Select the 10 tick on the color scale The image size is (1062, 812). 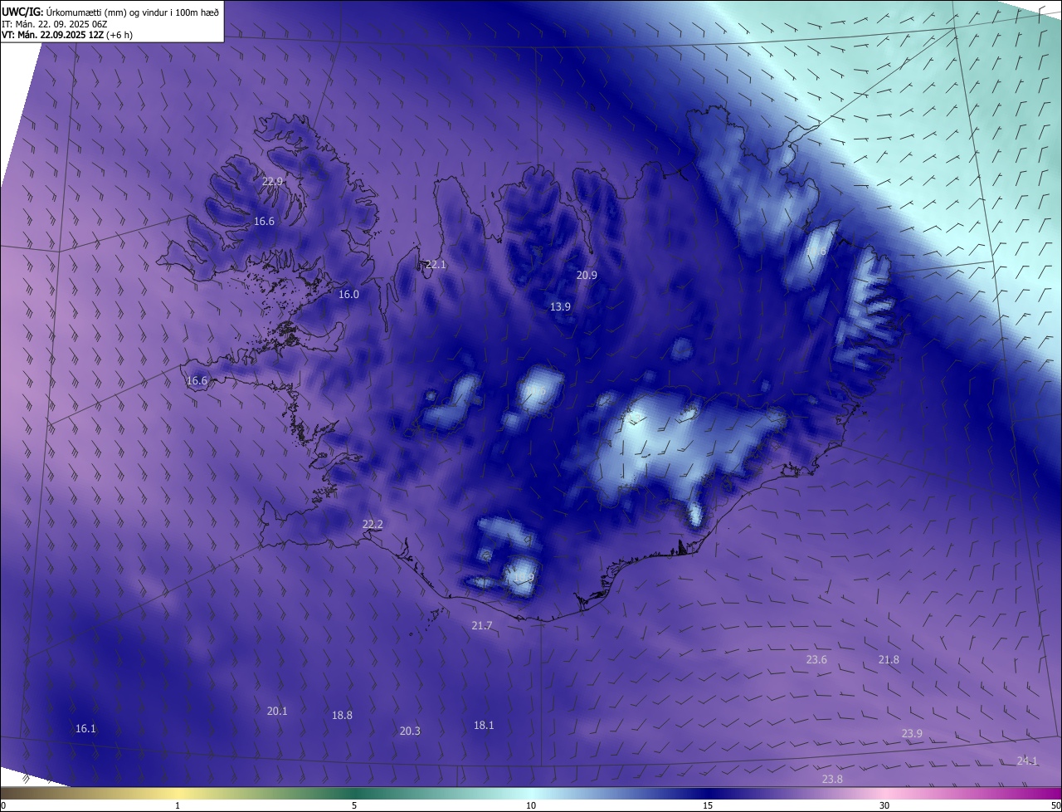(531, 805)
